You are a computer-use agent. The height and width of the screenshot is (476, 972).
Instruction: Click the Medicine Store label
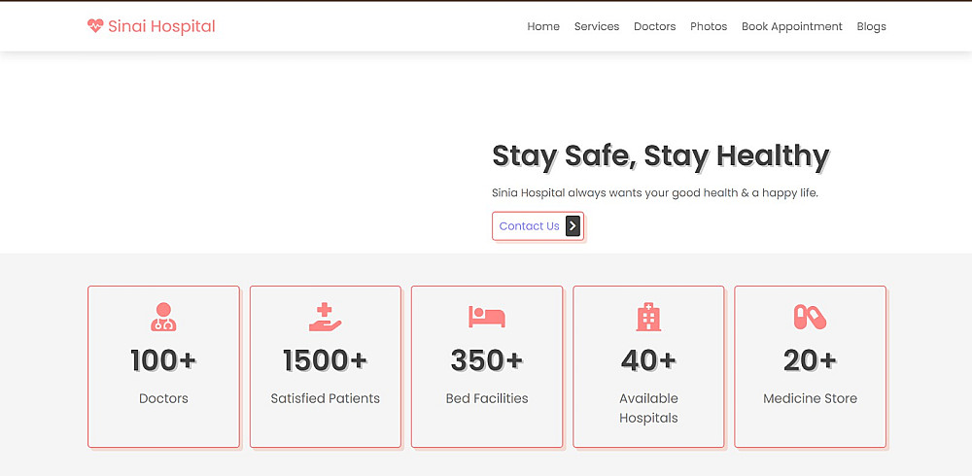(x=810, y=398)
